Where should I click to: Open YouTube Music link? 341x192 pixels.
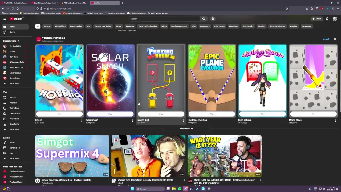(15, 182)
